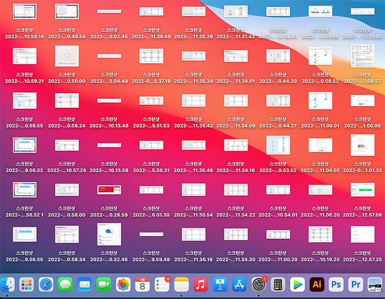Launch FaceTime from the Dock
385x299 pixels.
104,285
